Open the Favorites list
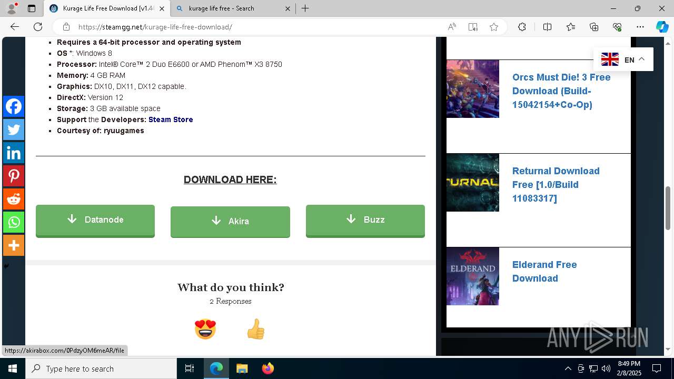Screen dimensions: 674x379 [x=571, y=27]
